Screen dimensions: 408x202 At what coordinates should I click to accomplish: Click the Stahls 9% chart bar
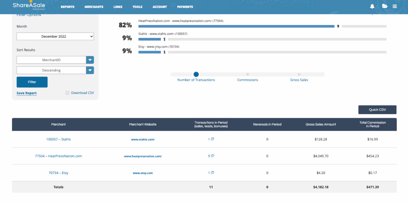click(x=149, y=39)
